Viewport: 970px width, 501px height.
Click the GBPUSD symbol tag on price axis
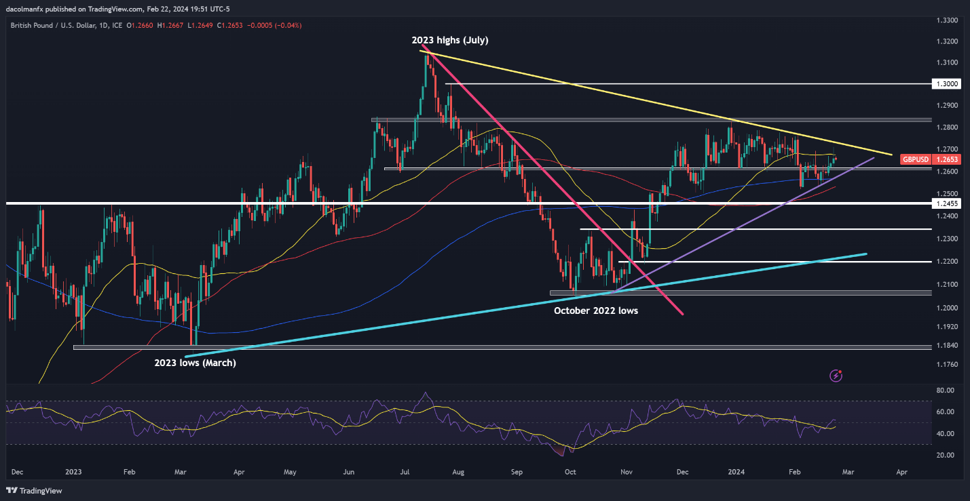tap(914, 159)
